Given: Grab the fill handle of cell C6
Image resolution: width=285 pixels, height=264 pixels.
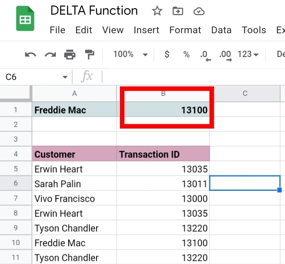Looking at the screenshot, I should pyautogui.click(x=279, y=190).
